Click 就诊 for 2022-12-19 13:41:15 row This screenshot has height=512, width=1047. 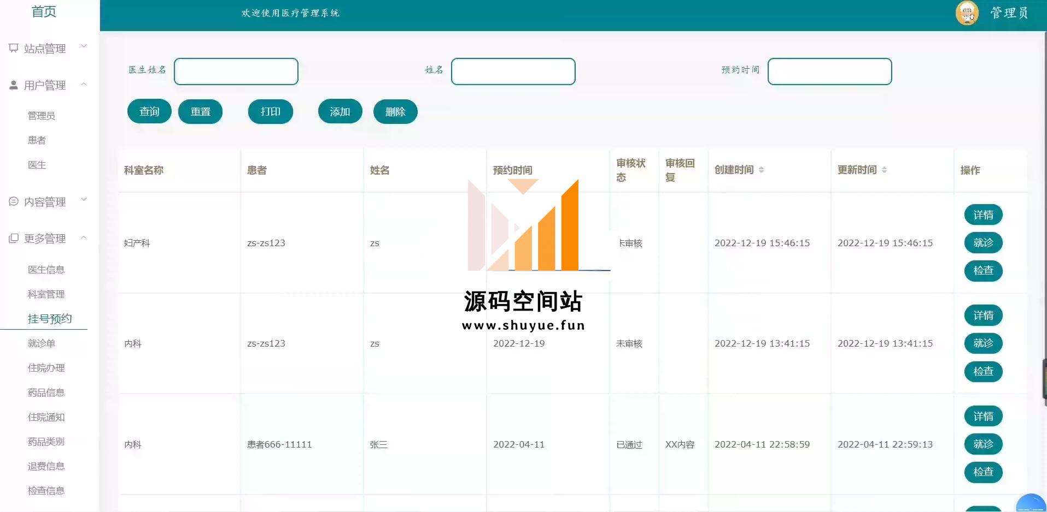pos(983,343)
